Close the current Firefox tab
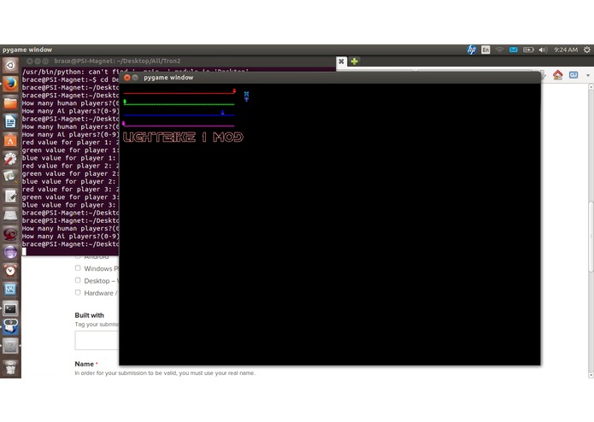 coord(341,62)
